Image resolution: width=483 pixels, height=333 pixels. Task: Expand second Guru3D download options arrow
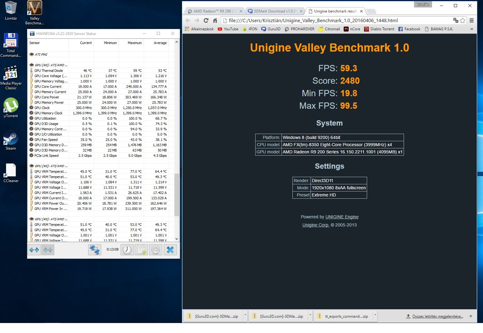310,316
